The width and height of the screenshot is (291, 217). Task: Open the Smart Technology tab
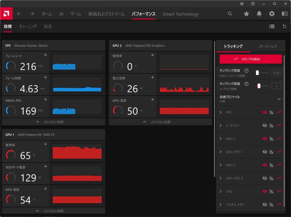(181, 14)
